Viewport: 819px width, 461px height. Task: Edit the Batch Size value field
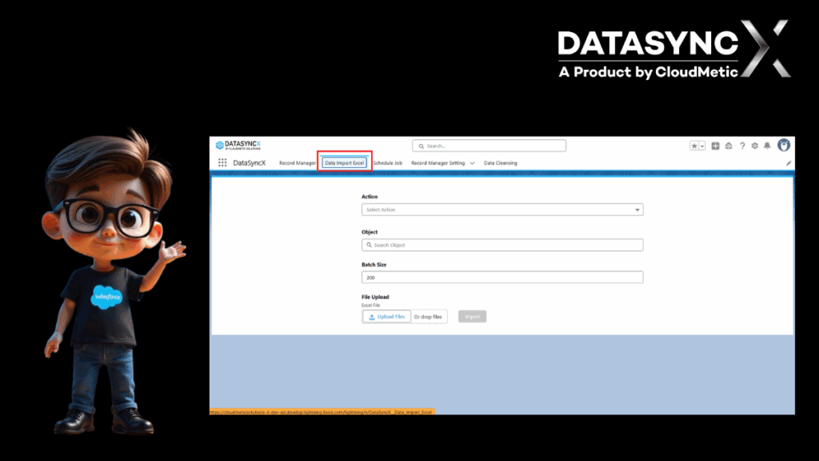502,276
